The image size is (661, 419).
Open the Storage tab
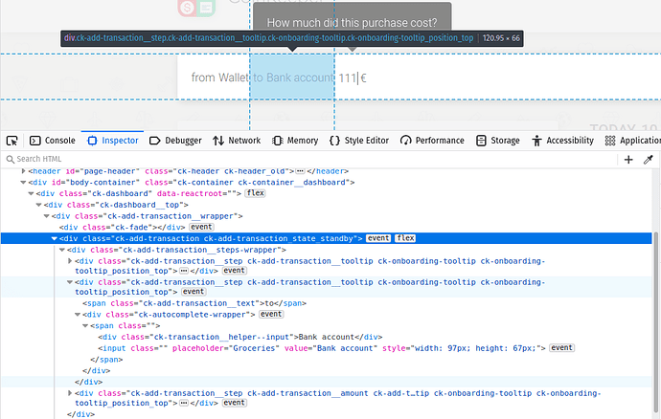[498, 141]
